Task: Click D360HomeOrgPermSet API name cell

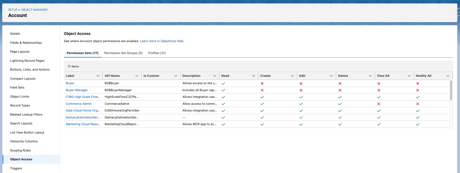Action: tap(122, 110)
